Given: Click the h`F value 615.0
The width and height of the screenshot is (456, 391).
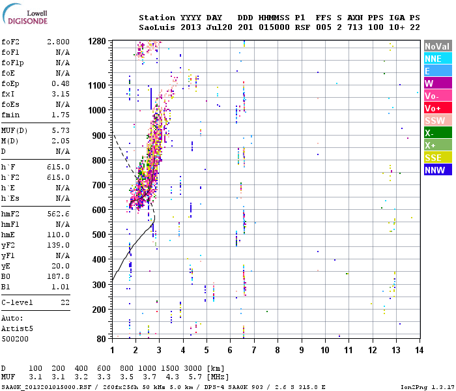Looking at the screenshot, I should coord(58,167).
